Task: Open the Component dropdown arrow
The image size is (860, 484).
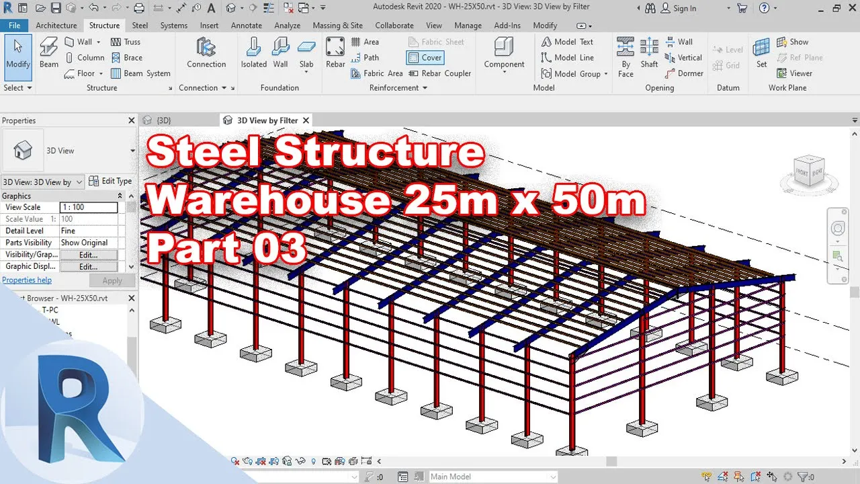Action: [504, 72]
